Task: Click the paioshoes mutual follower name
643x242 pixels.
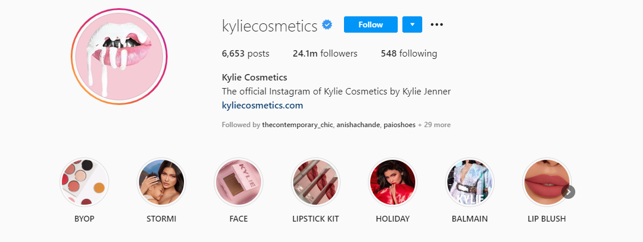Action: (x=399, y=125)
